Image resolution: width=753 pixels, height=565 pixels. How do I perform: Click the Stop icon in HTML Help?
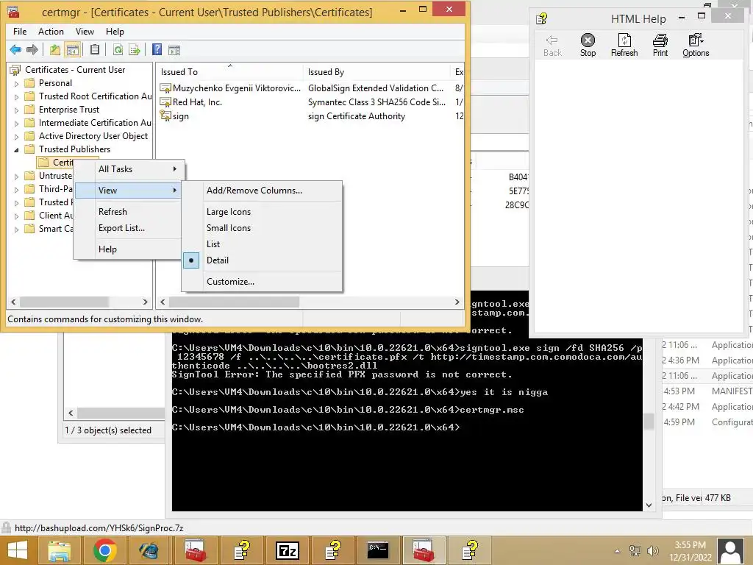(x=588, y=45)
